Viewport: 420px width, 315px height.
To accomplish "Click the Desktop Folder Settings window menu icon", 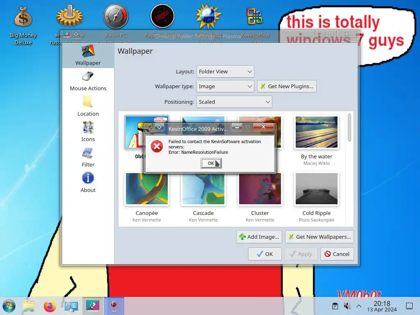I will (76, 34).
